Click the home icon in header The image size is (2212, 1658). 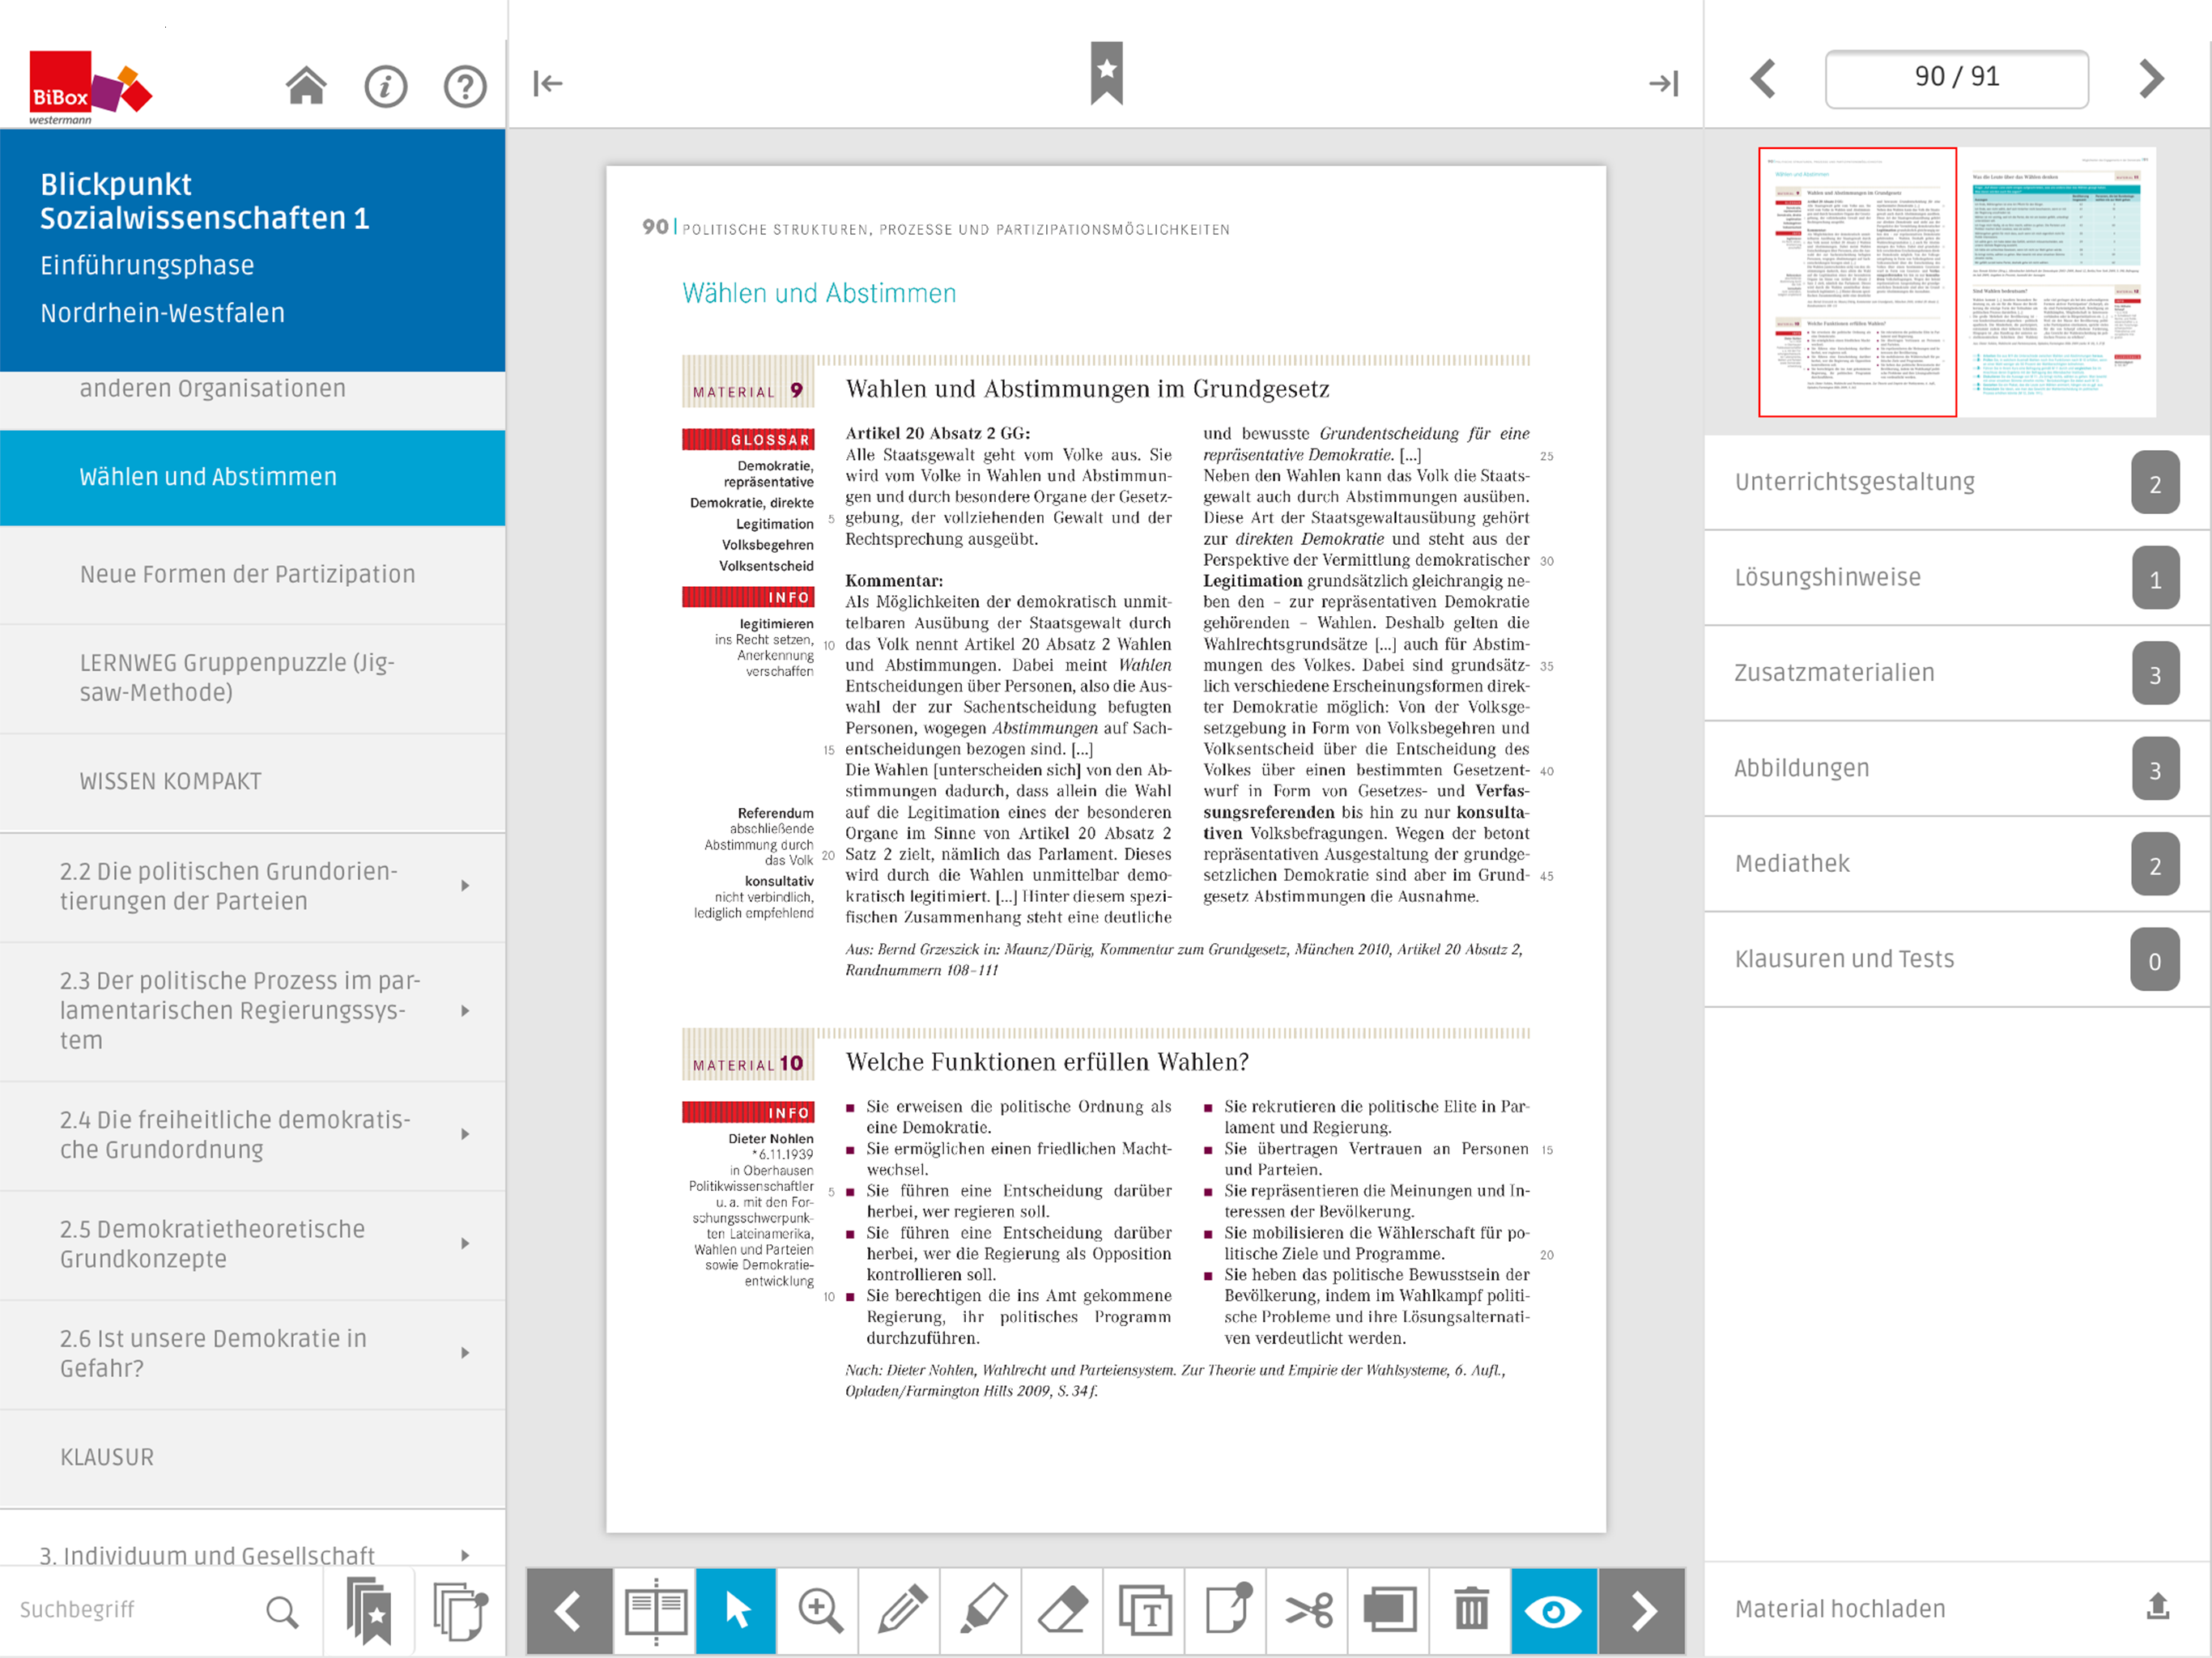pos(306,86)
